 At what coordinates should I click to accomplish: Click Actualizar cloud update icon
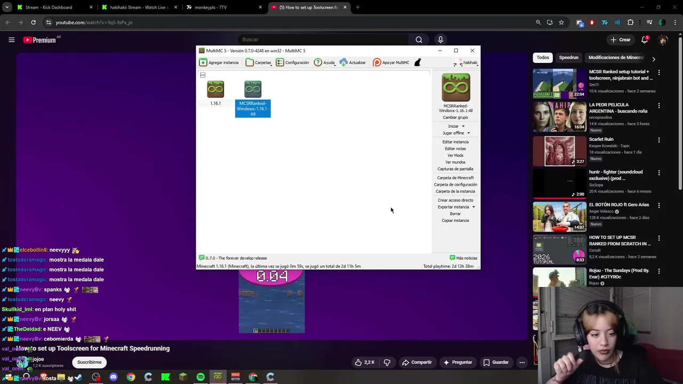click(x=353, y=62)
